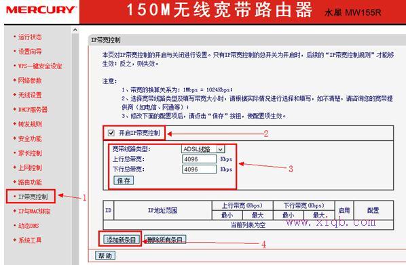Click the 上行带宽 (Kbps) column header
The width and height of the screenshot is (406, 265).
[242, 205]
